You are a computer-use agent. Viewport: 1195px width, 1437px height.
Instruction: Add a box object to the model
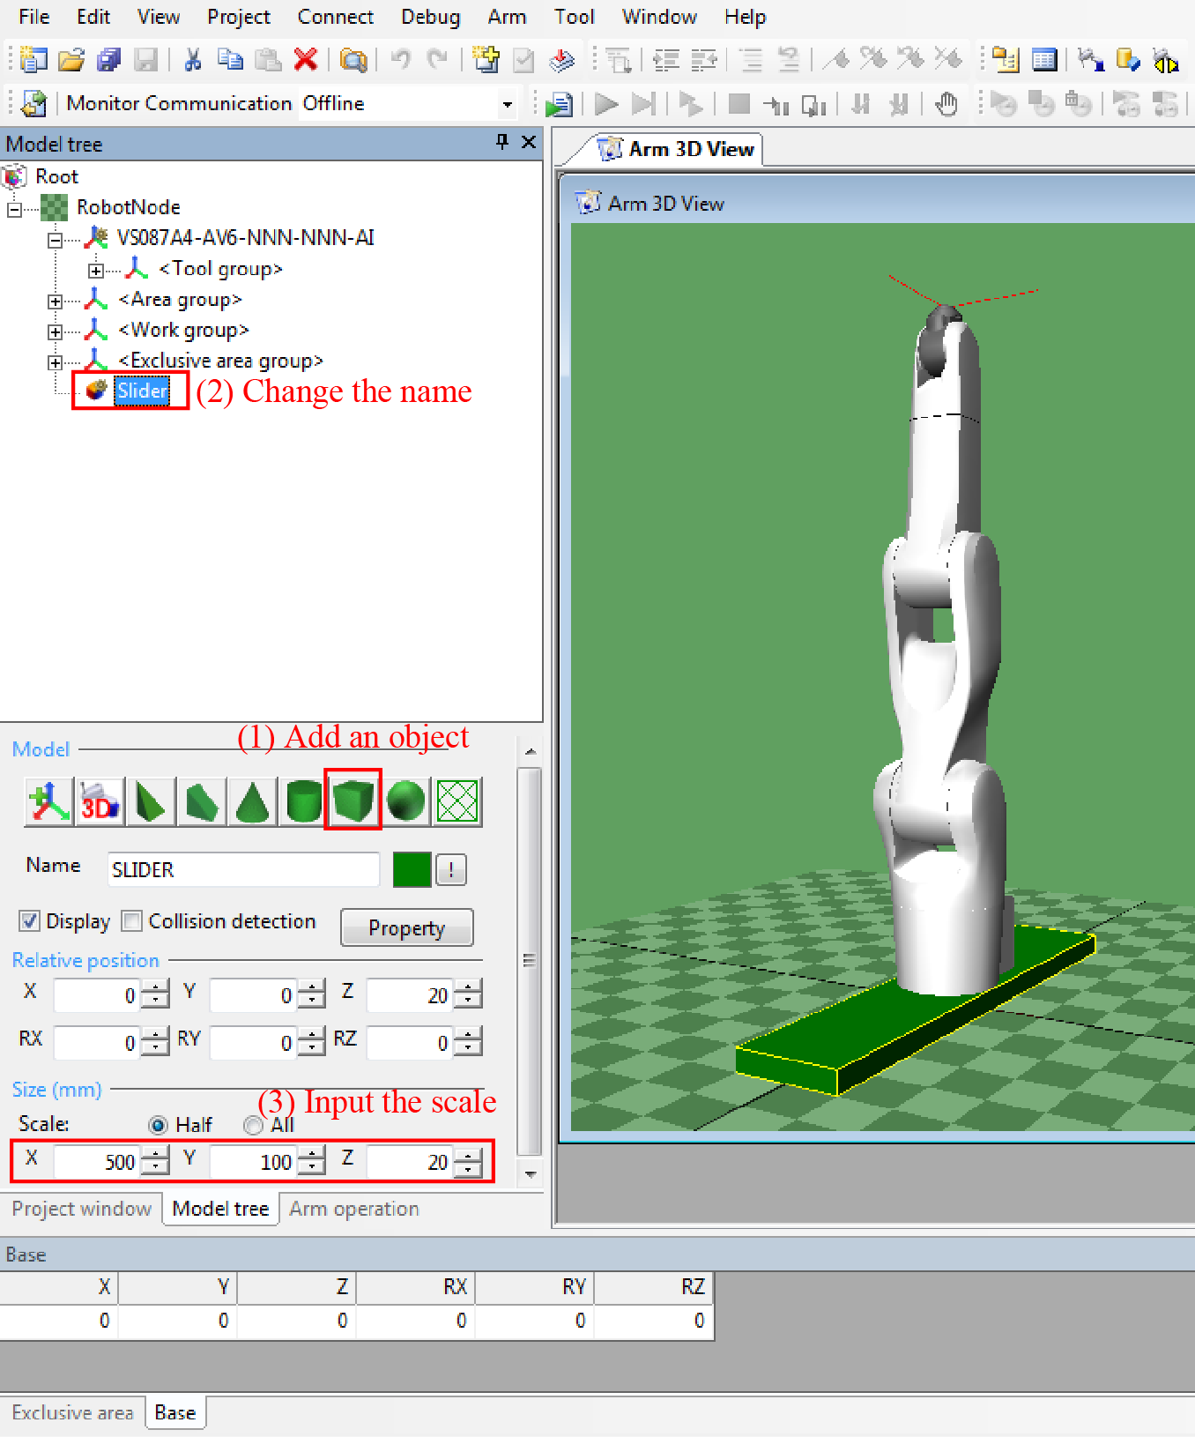353,800
